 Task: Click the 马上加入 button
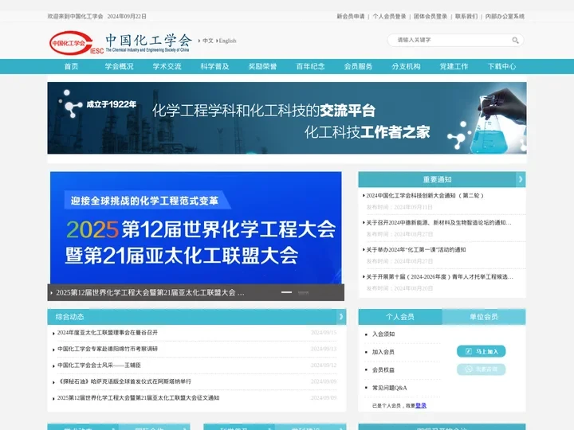pyautogui.click(x=481, y=351)
